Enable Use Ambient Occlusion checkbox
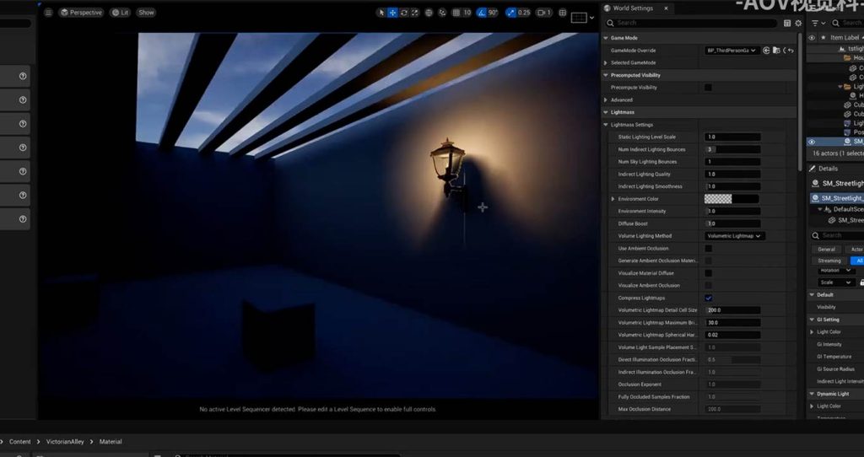This screenshot has height=457, width=864. tap(708, 249)
